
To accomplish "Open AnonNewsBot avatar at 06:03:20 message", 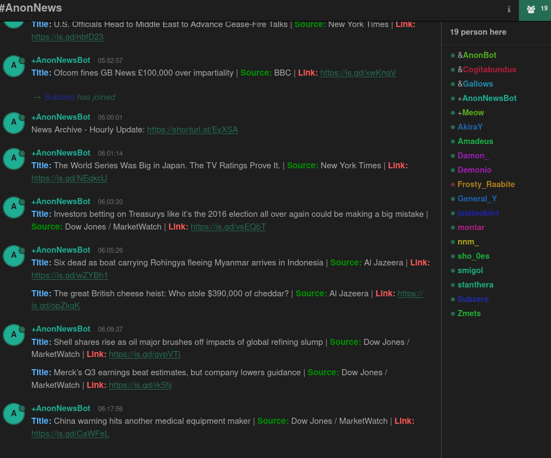I will pyautogui.click(x=14, y=207).
